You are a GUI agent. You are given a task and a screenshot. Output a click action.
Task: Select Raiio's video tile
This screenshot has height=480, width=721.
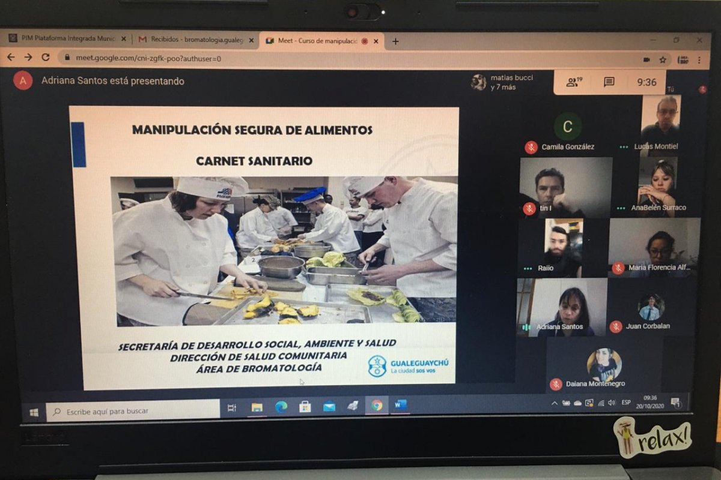[x=564, y=248]
